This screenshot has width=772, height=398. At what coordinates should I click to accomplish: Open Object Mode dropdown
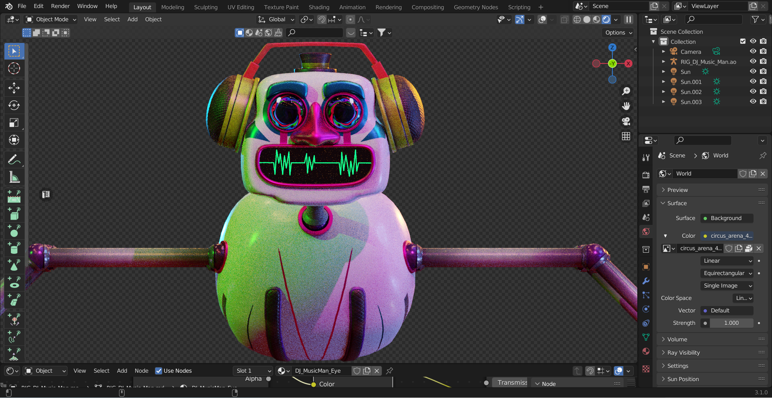pyautogui.click(x=51, y=19)
